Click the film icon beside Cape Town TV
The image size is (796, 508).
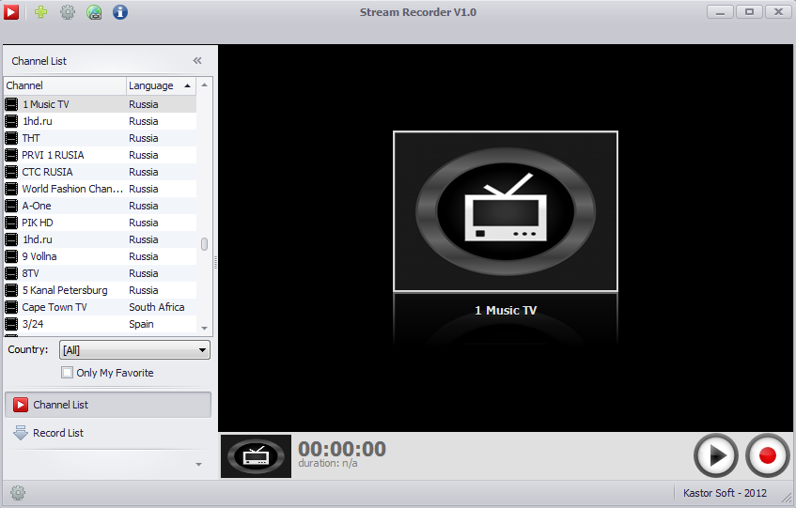pos(11,307)
